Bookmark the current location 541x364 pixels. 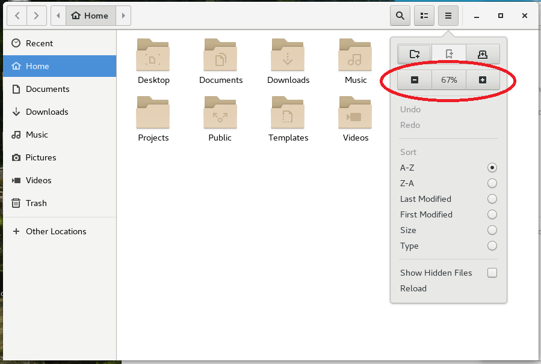click(x=448, y=53)
